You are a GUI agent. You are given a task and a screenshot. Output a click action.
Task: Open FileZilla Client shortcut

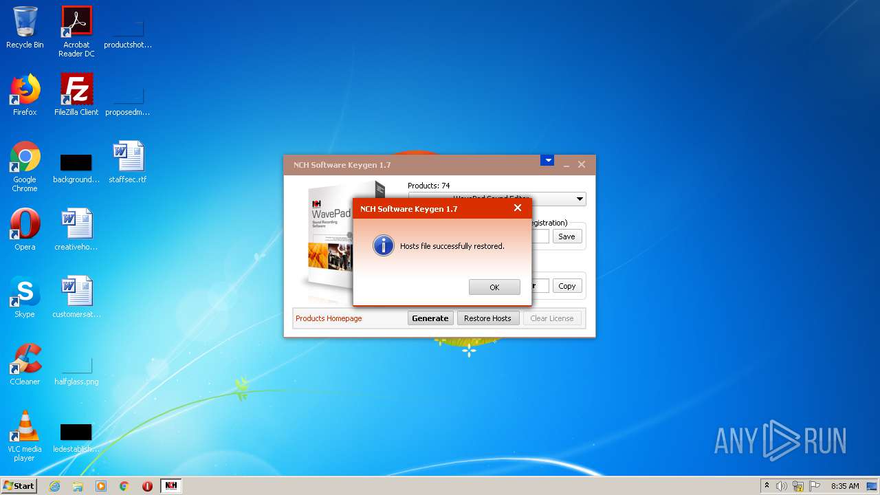(x=76, y=95)
